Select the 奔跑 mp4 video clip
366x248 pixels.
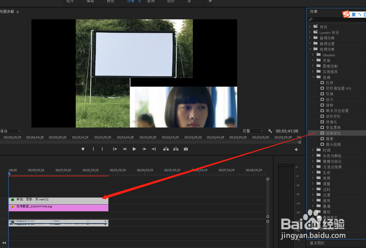[58, 201]
